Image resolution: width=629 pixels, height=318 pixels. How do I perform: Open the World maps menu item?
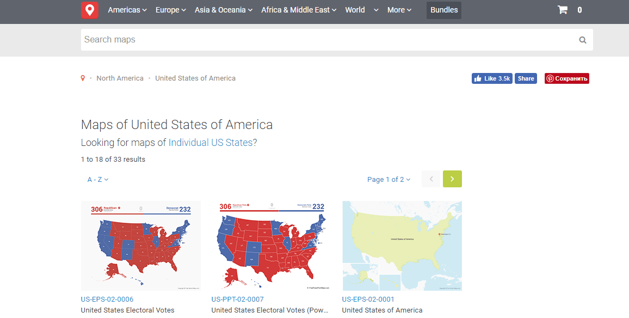pos(355,10)
